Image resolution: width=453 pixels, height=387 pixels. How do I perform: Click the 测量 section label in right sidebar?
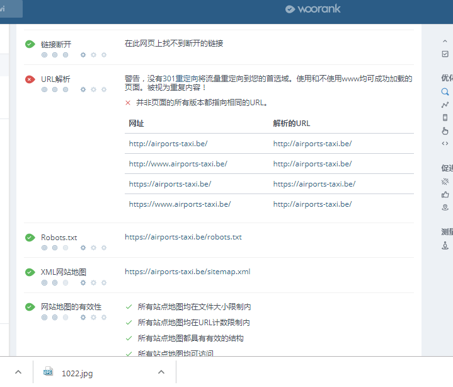click(x=447, y=232)
